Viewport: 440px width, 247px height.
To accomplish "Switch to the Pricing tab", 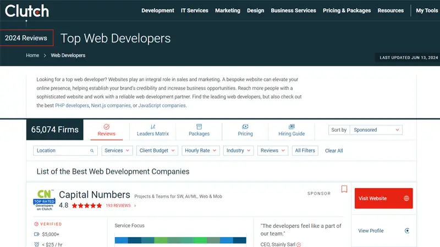I will [x=245, y=130].
